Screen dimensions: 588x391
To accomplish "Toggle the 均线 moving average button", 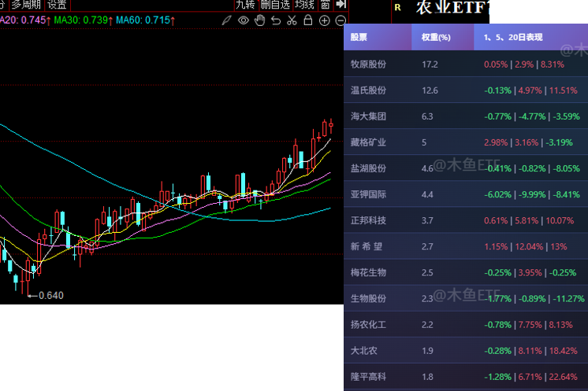I will (304, 5).
